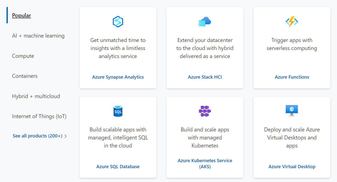
Task: Click text 'Trigger apps with serverless computing'
Action: point(292,44)
